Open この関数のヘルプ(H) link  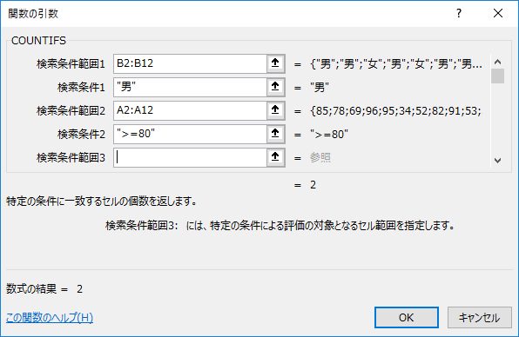tap(50, 318)
